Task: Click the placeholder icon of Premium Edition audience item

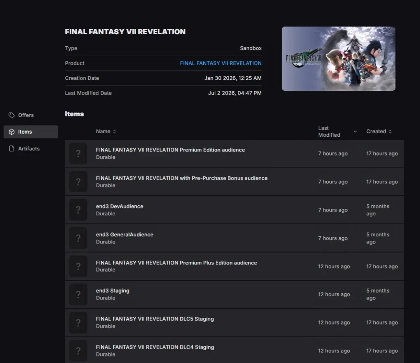Action: (78, 154)
